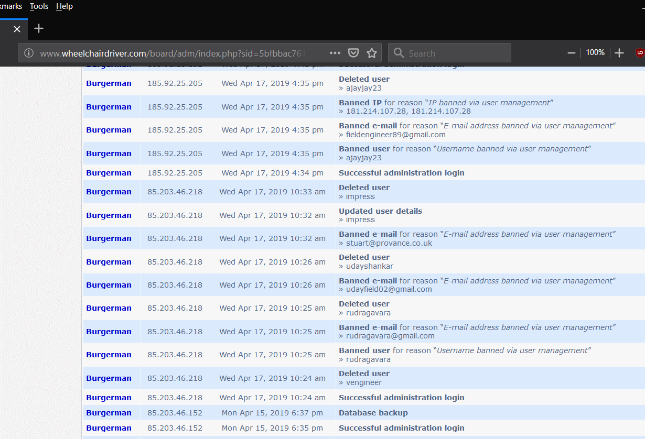Open Burgerman link in Banned IP row
645x439 pixels.
click(109, 107)
